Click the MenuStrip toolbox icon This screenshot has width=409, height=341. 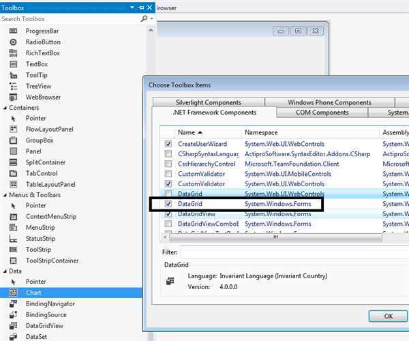(x=13, y=227)
